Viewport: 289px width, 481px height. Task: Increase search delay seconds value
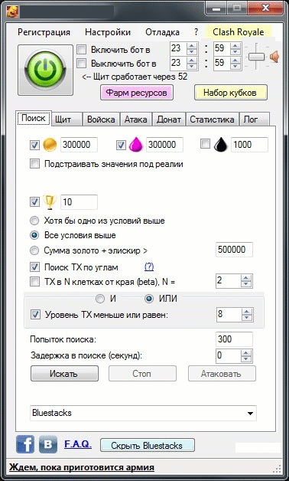(246, 352)
